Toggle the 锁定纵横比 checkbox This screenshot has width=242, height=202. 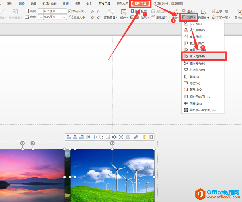coord(70,11)
